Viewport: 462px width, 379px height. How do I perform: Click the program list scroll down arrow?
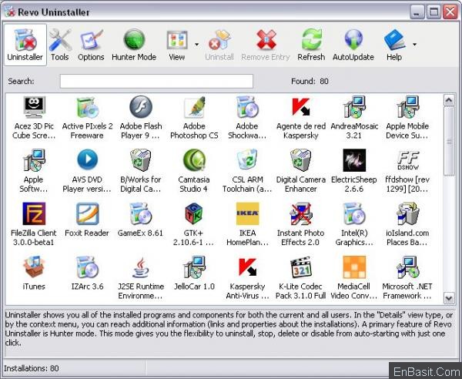(449, 298)
